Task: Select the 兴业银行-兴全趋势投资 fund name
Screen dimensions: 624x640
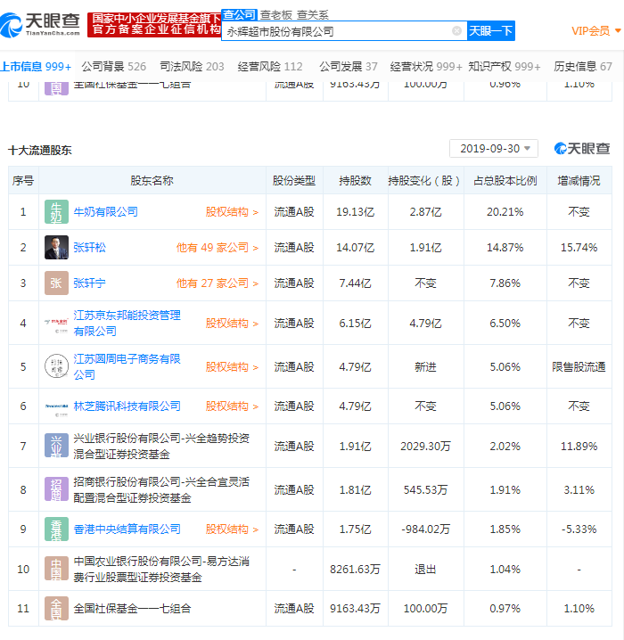Action: (x=161, y=446)
